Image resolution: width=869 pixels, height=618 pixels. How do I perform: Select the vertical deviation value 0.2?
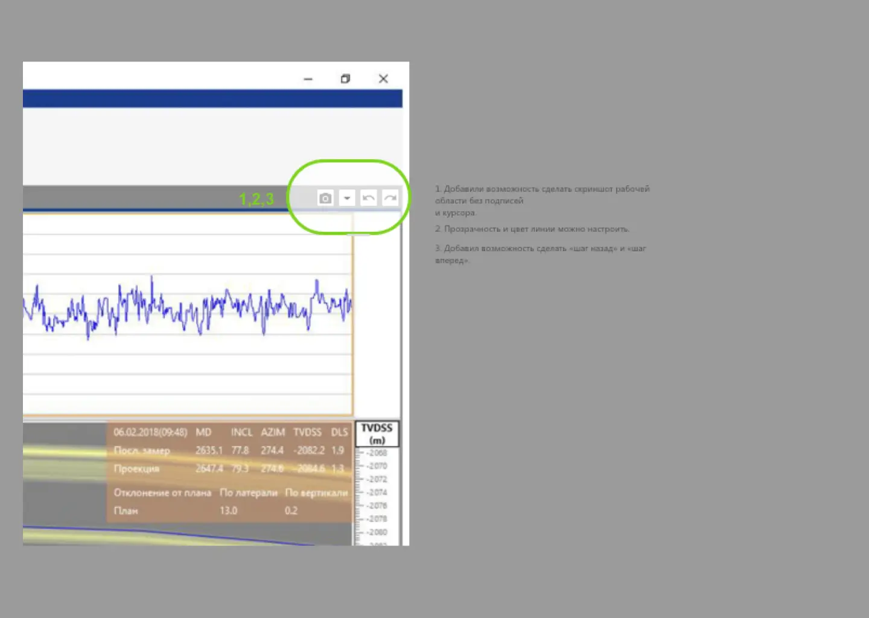click(291, 511)
